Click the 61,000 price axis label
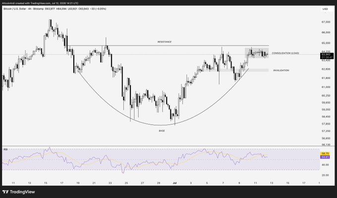 [x=326, y=87]
